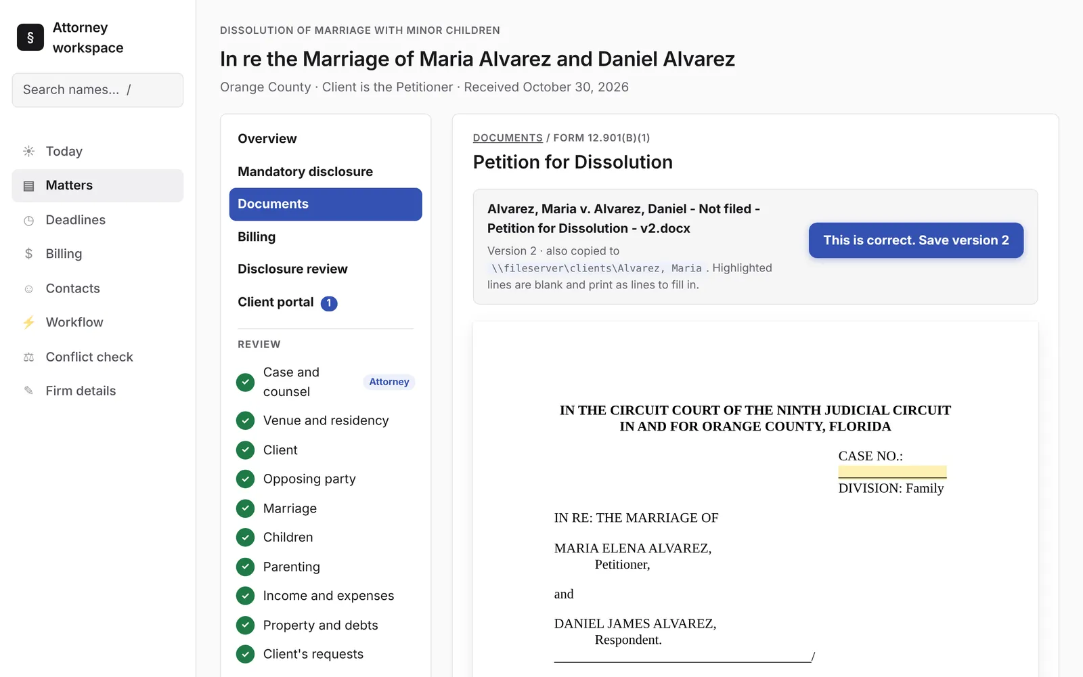1083x677 pixels.
Task: Open Firm details in the sidebar
Action: 97,391
